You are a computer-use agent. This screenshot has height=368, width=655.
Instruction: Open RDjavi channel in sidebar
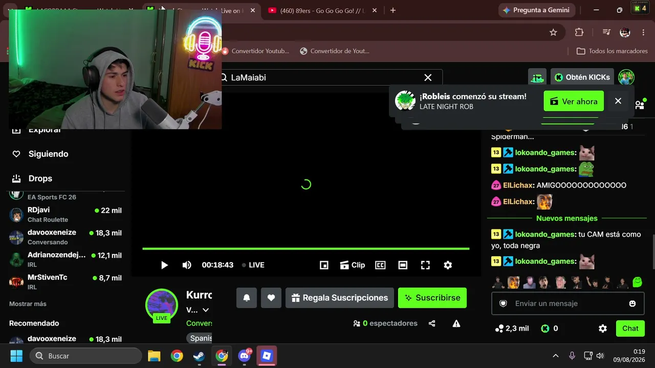click(x=65, y=215)
